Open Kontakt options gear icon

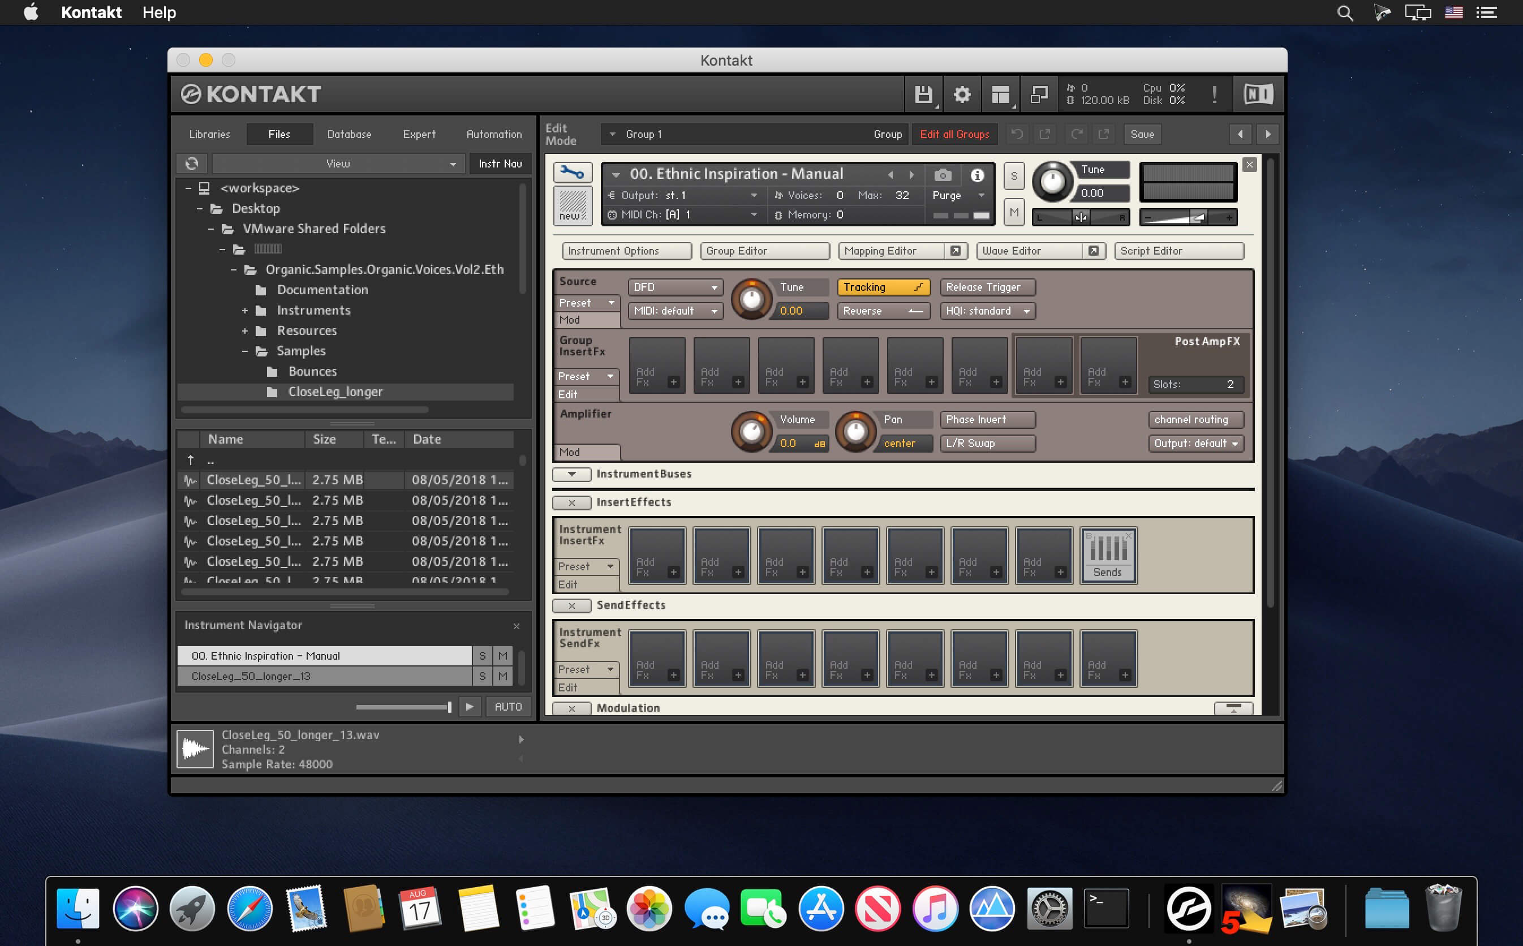click(962, 94)
